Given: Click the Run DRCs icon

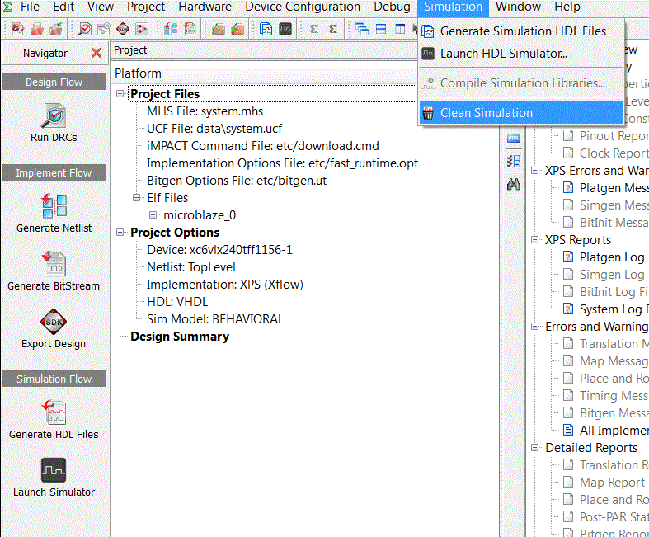Looking at the screenshot, I should tap(54, 115).
